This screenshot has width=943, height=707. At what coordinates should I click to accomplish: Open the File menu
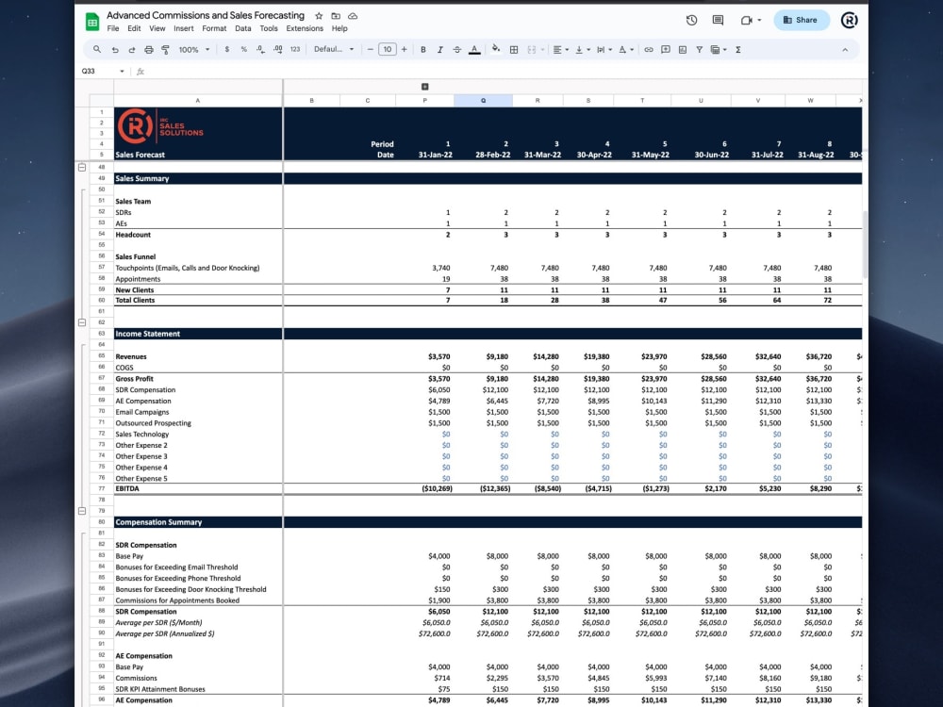(113, 28)
